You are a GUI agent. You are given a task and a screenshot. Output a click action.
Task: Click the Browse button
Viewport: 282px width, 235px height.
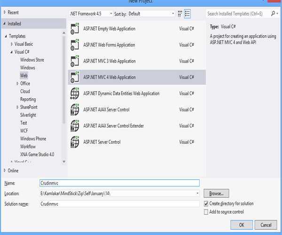click(x=216, y=193)
